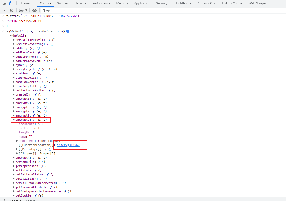Open the Network tab

point(80,3)
